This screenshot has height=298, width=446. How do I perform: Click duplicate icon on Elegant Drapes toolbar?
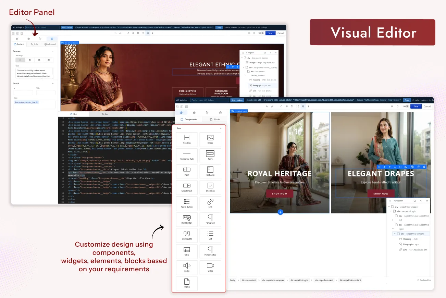coord(419,167)
